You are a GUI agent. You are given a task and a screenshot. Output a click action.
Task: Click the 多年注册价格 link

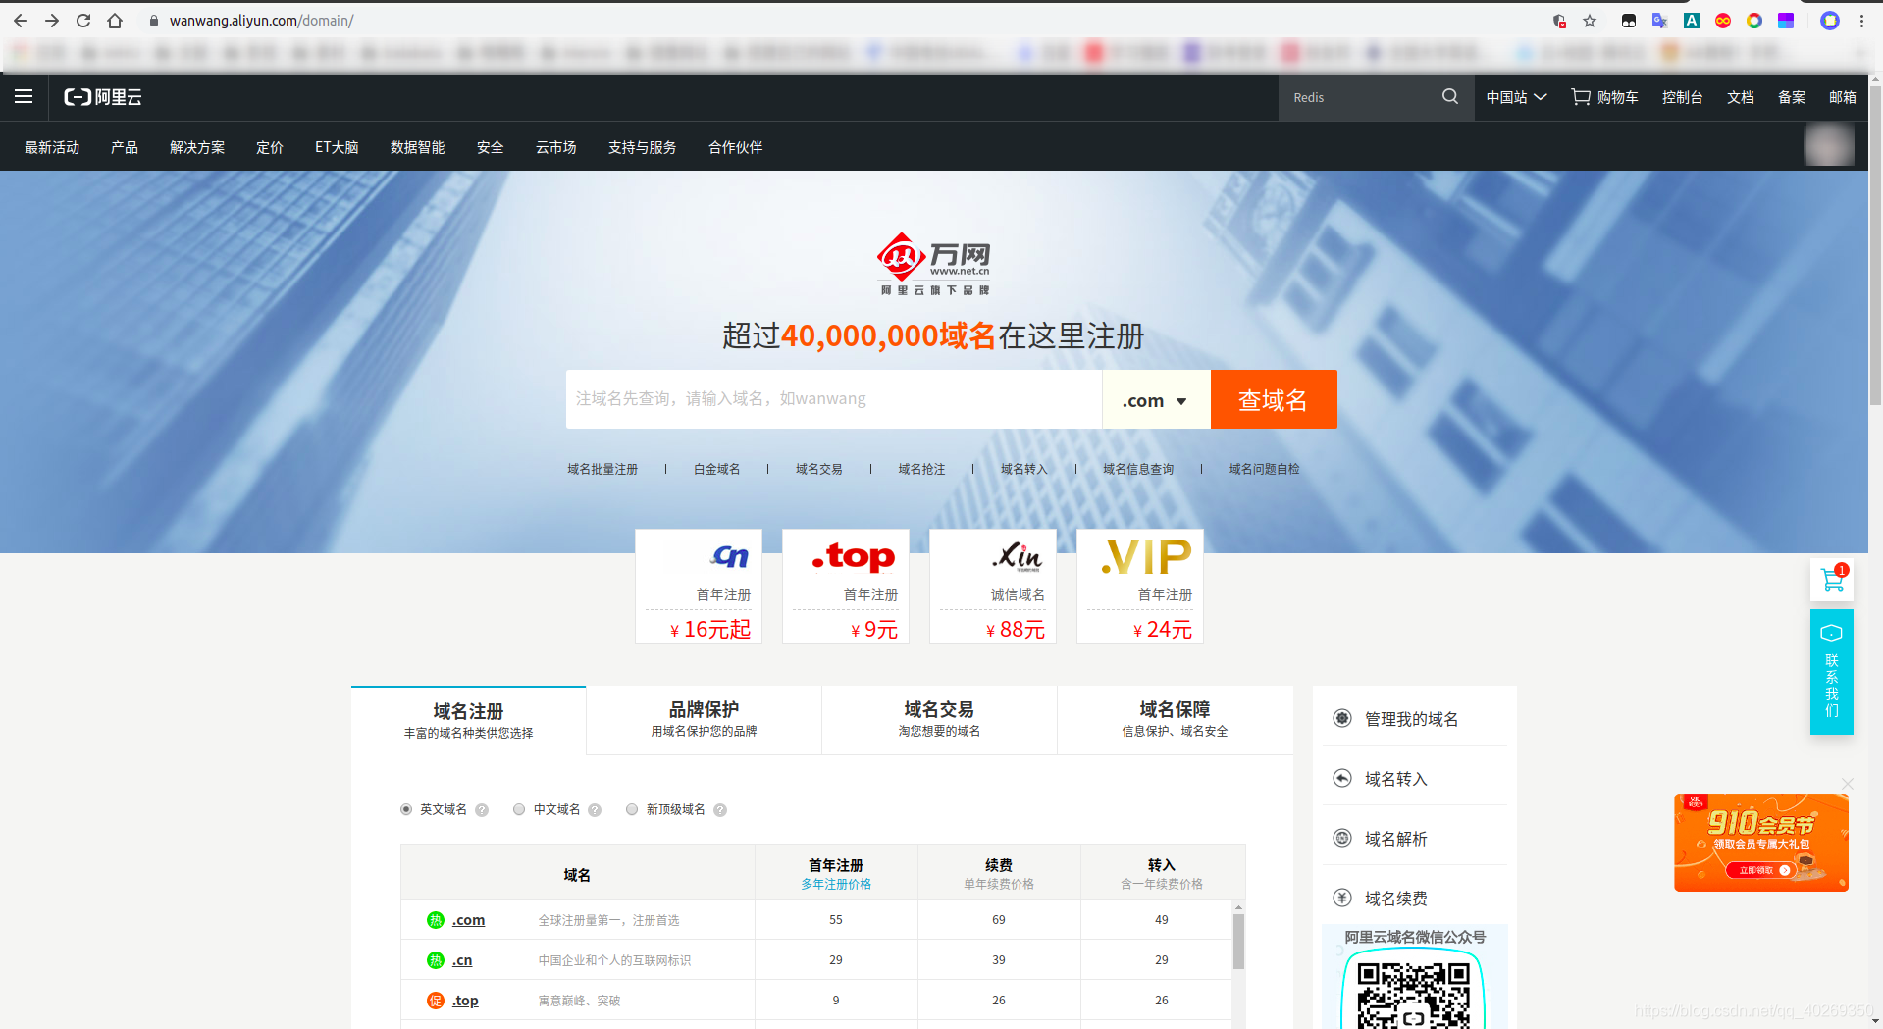point(836,884)
